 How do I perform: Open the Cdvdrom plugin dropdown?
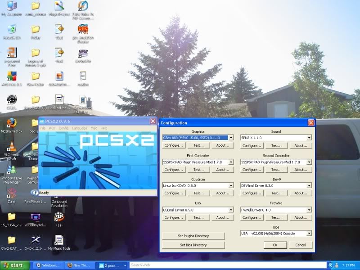pos(231,185)
